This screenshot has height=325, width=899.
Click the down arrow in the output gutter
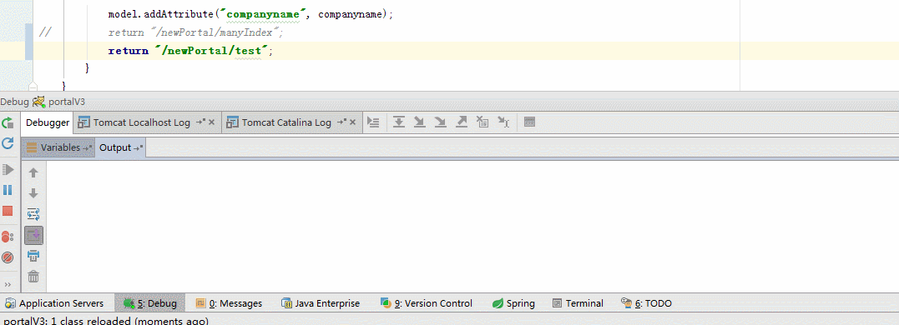pos(33,193)
